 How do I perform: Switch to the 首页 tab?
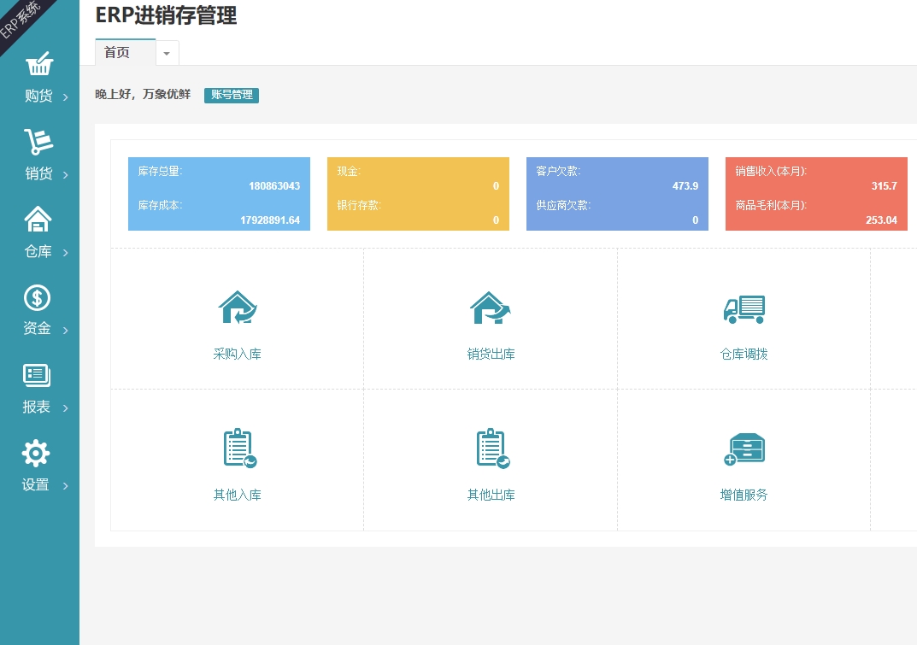(x=118, y=53)
